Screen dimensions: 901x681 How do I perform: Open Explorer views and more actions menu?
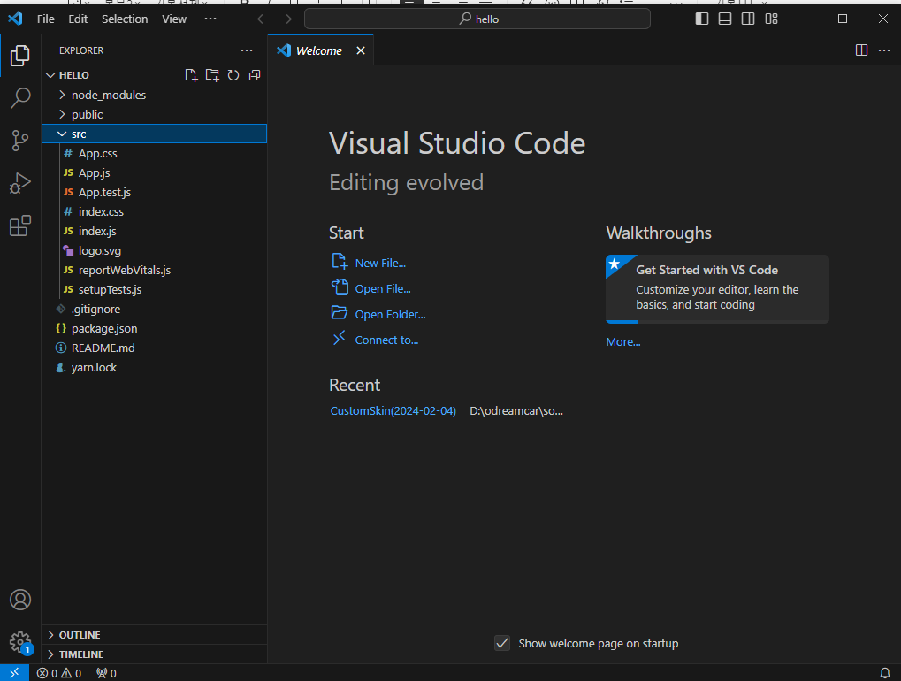coord(247,50)
